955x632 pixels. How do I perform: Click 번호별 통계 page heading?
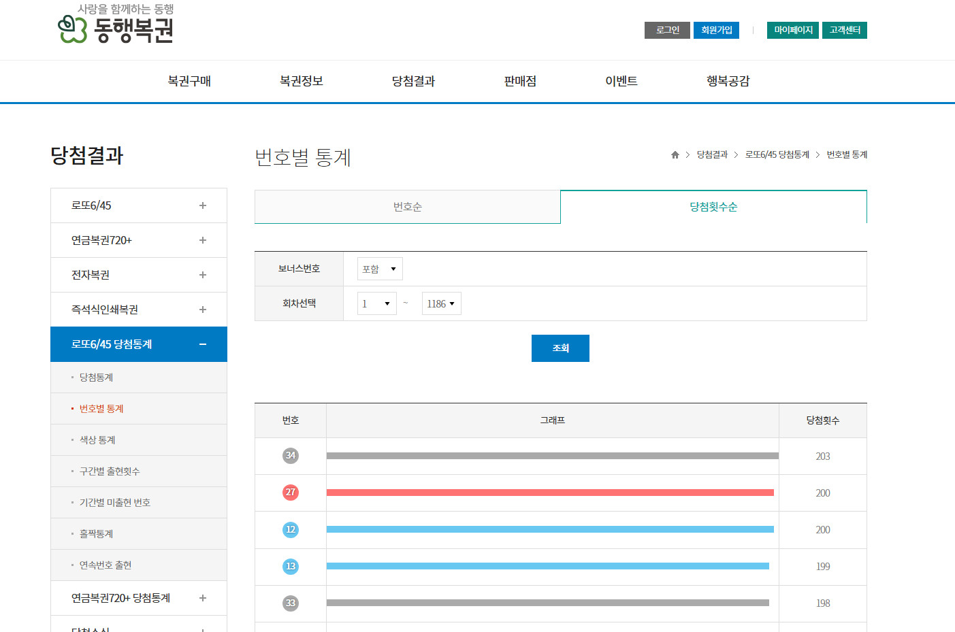[x=303, y=157]
